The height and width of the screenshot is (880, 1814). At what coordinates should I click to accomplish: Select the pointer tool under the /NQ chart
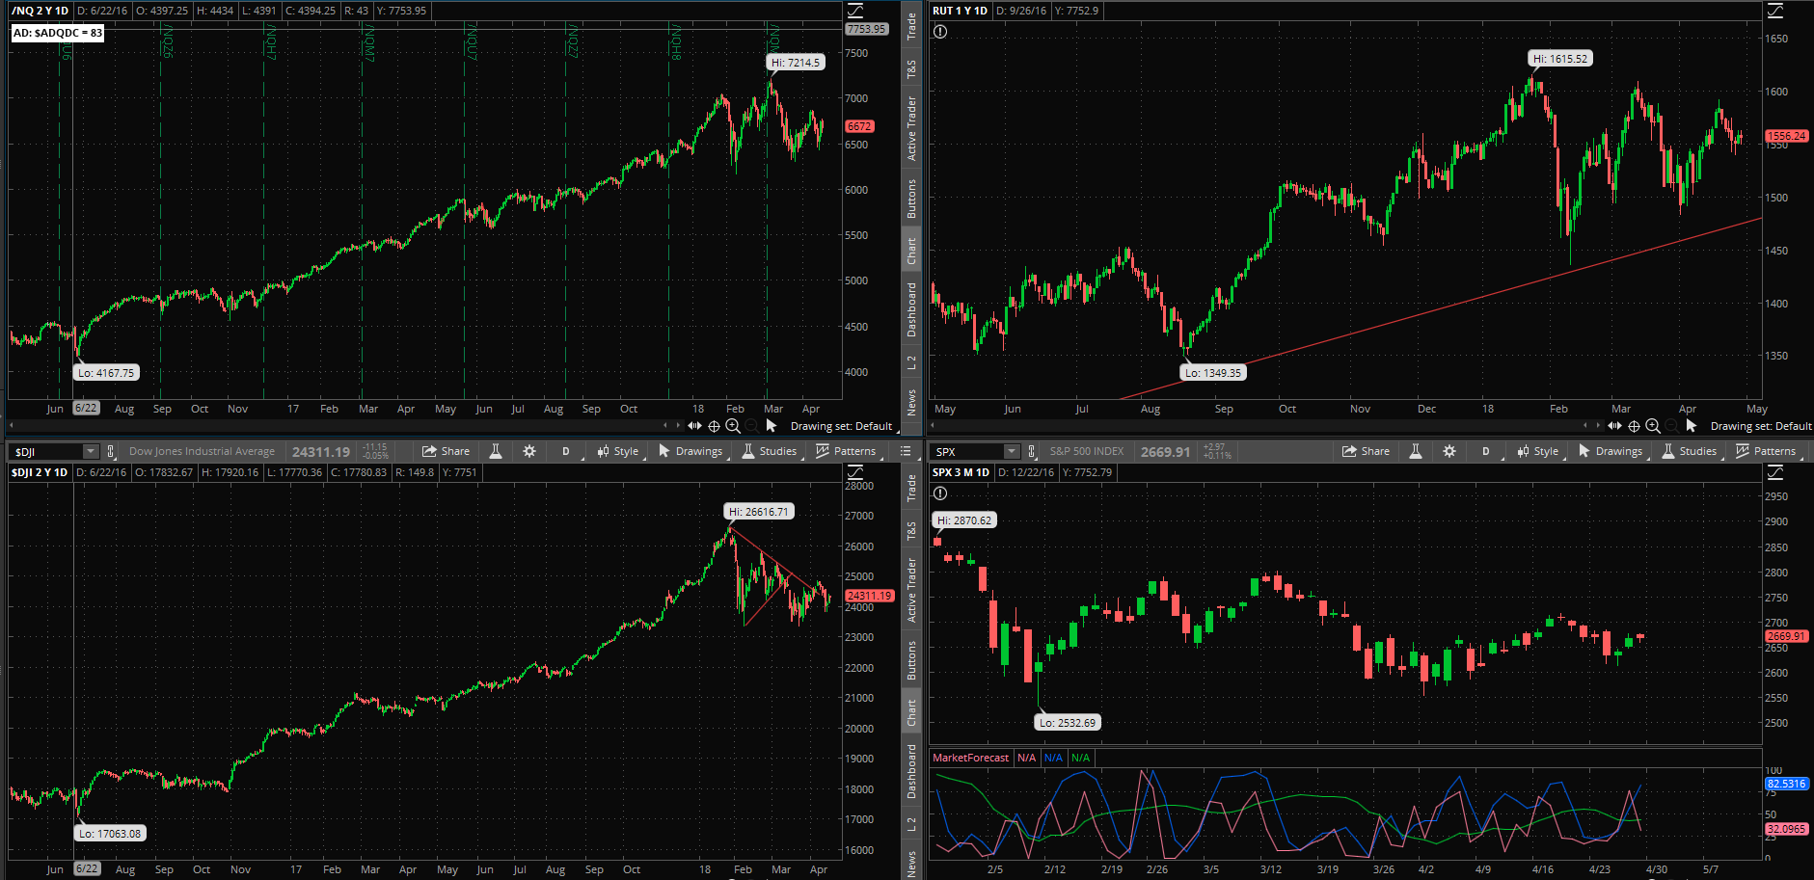coord(771,425)
